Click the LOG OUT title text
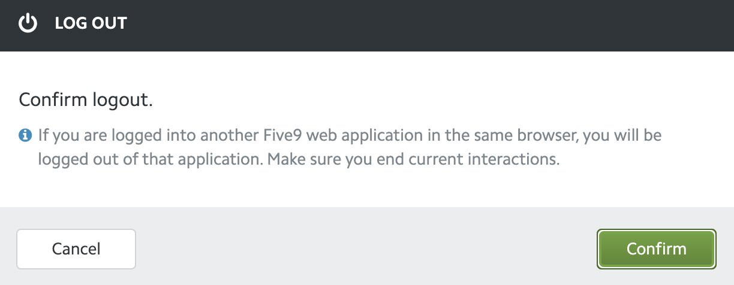 (91, 23)
